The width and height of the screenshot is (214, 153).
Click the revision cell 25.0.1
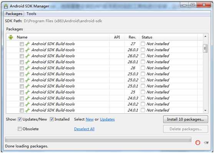[133, 86]
